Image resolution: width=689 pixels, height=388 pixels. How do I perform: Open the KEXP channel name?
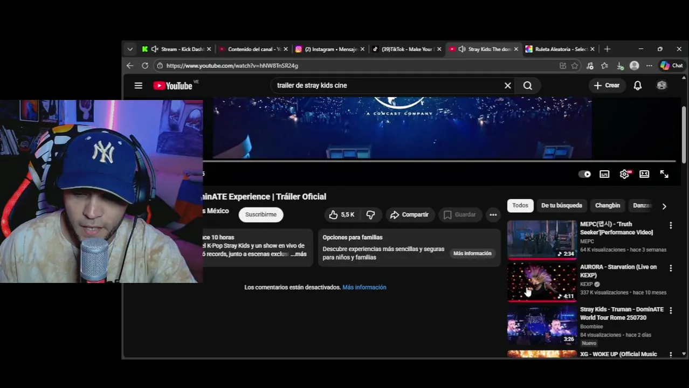click(x=586, y=284)
